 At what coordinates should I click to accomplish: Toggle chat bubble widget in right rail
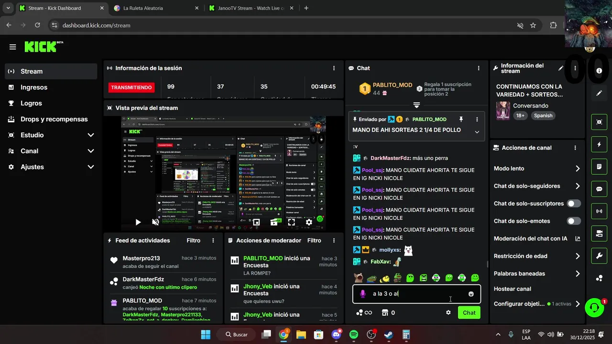pos(599,189)
